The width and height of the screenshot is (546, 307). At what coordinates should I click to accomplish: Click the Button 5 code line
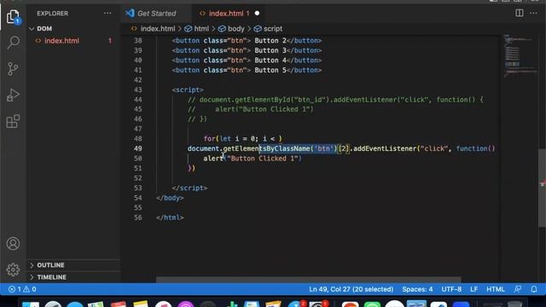(x=247, y=70)
